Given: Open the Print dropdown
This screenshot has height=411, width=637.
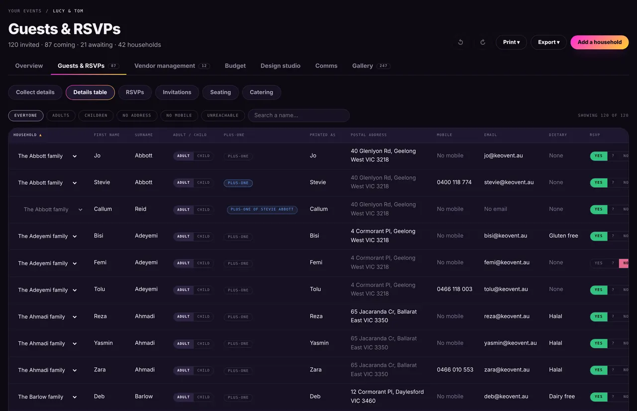Looking at the screenshot, I should 511,42.
